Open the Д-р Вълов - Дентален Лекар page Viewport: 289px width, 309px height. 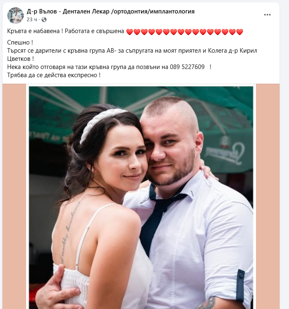point(110,11)
